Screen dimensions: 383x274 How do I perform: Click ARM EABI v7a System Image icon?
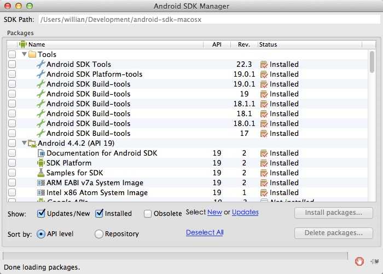click(41, 182)
